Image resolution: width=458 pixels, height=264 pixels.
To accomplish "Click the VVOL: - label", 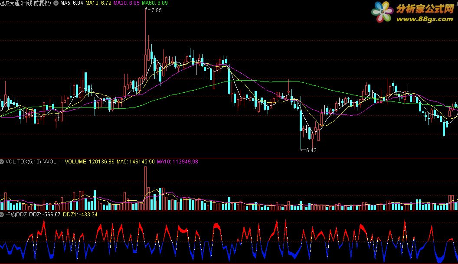I will pyautogui.click(x=52, y=162).
